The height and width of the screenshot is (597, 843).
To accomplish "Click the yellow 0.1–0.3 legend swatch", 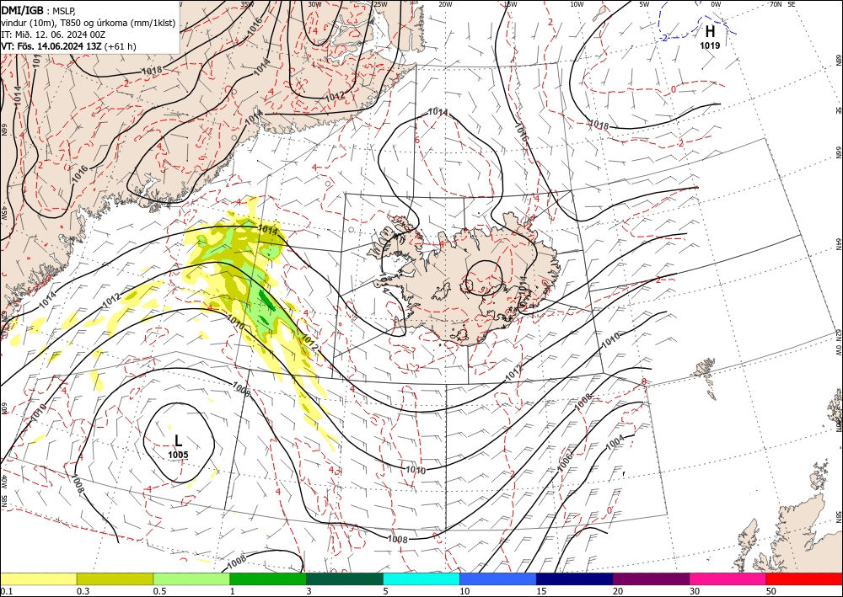I will (x=38, y=578).
